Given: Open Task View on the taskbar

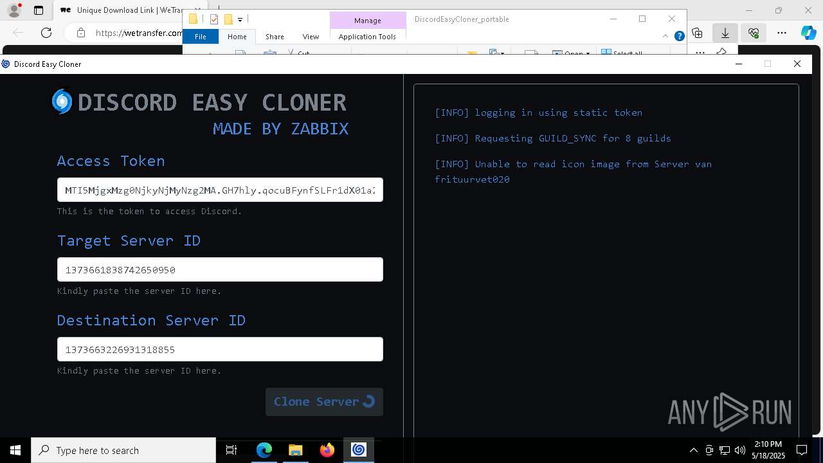Looking at the screenshot, I should point(231,450).
